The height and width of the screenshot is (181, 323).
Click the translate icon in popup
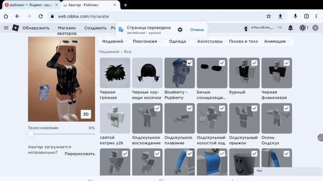click(x=121, y=30)
